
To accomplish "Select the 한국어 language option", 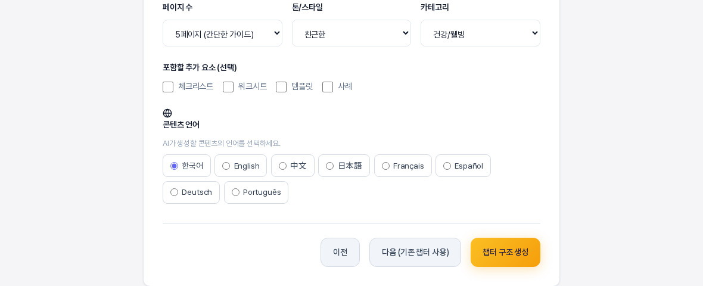I will pos(186,166).
